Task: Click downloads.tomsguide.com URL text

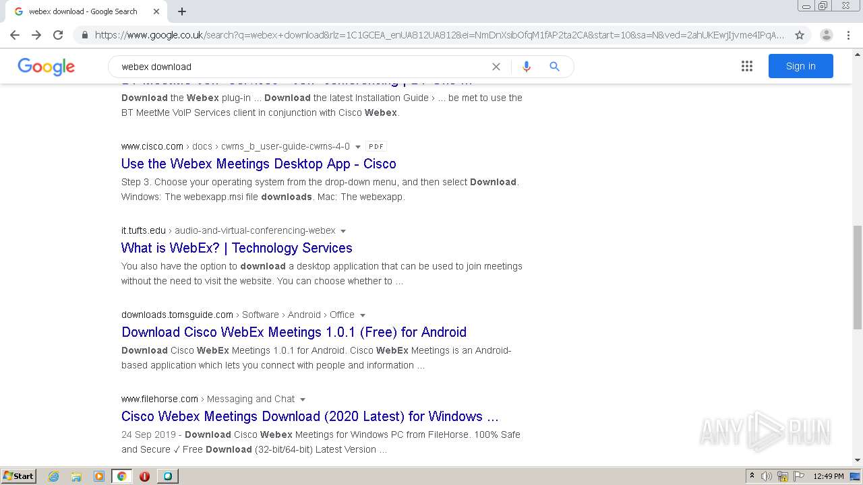Action: point(177,315)
